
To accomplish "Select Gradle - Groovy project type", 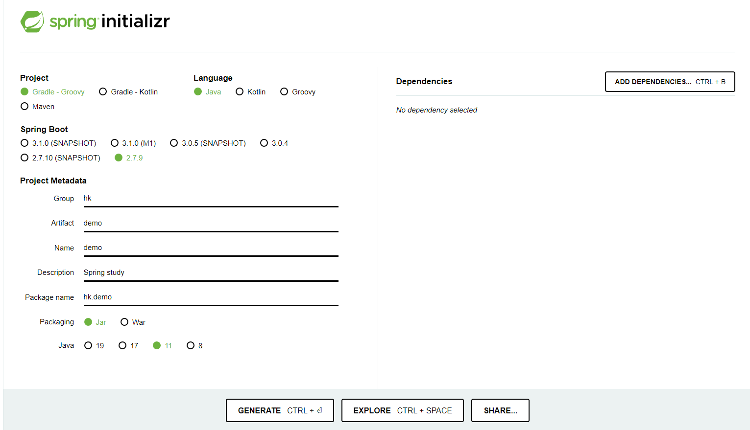I will click(52, 92).
